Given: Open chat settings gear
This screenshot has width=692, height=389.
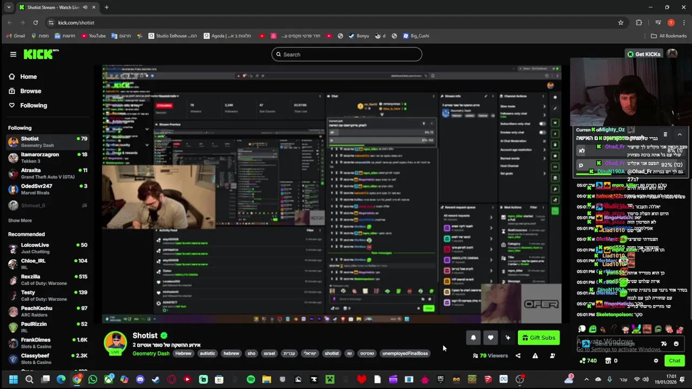Looking at the screenshot, I should coord(656,361).
